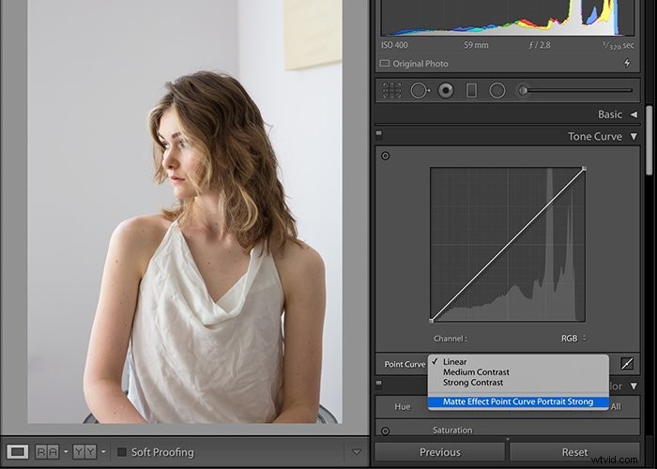Select the Spot Removal tool
This screenshot has height=469, width=657.
tap(419, 90)
